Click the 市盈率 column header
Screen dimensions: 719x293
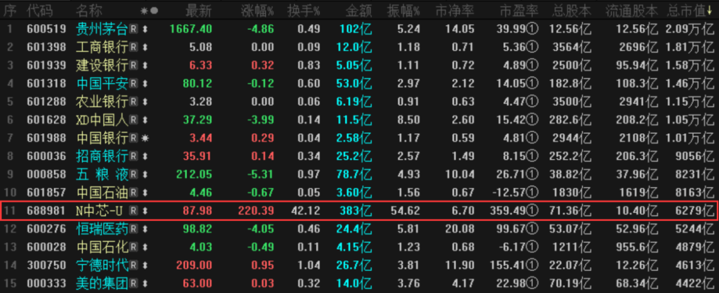coord(518,11)
